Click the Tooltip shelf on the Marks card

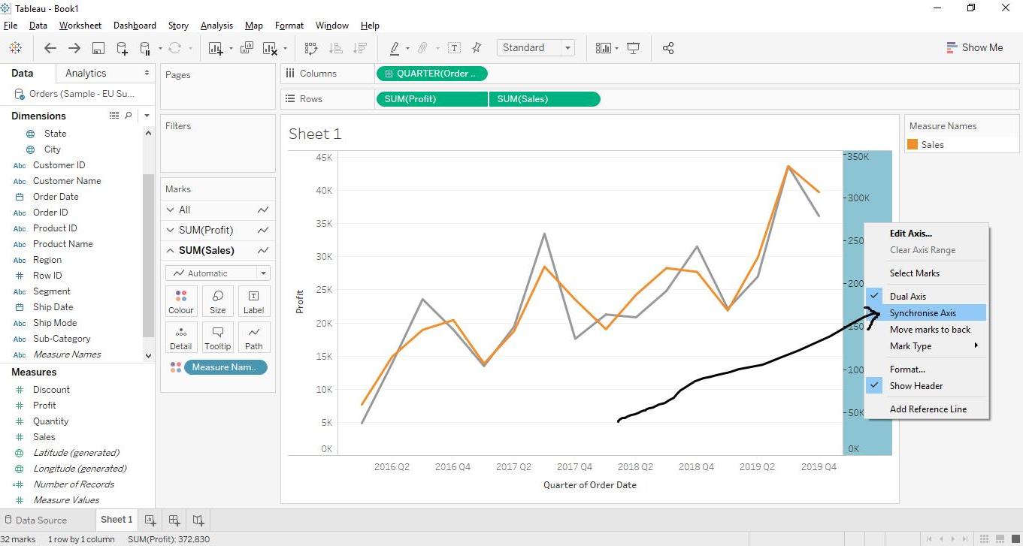(217, 336)
